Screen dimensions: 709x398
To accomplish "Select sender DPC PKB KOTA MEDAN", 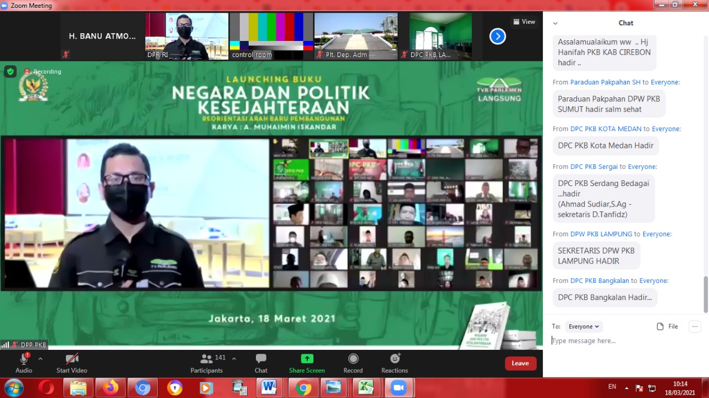I will click(606, 128).
